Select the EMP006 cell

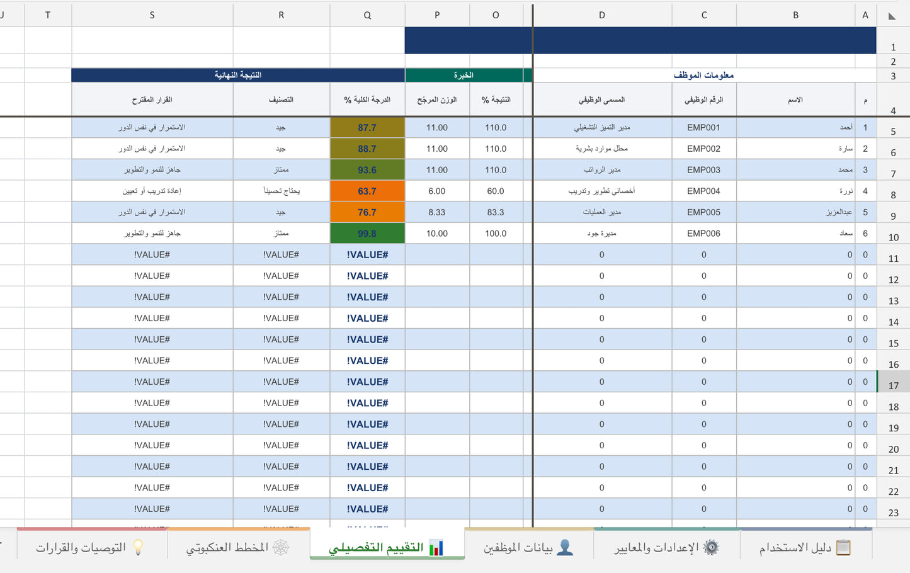pyautogui.click(x=704, y=234)
